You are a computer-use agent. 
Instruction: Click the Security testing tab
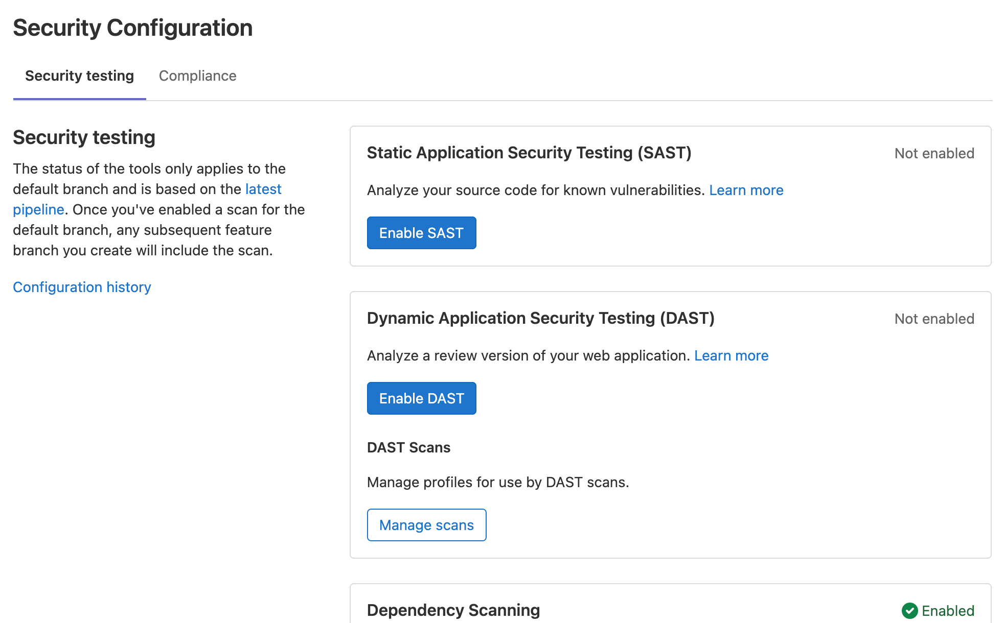coord(80,76)
